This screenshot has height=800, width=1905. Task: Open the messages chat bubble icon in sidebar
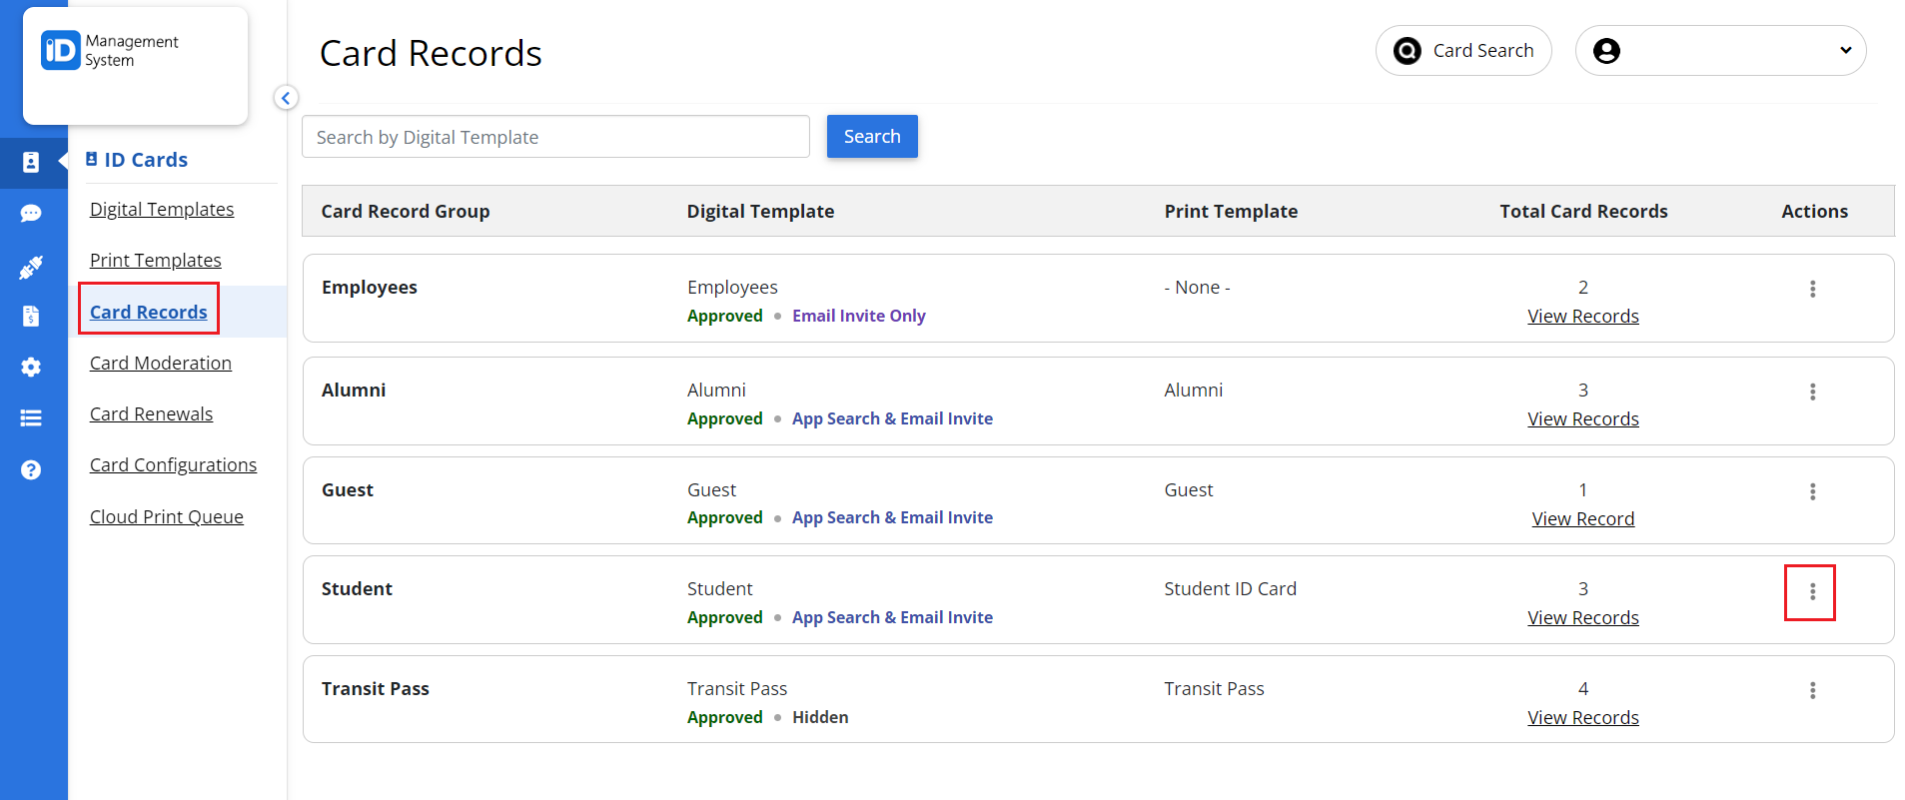[31, 213]
